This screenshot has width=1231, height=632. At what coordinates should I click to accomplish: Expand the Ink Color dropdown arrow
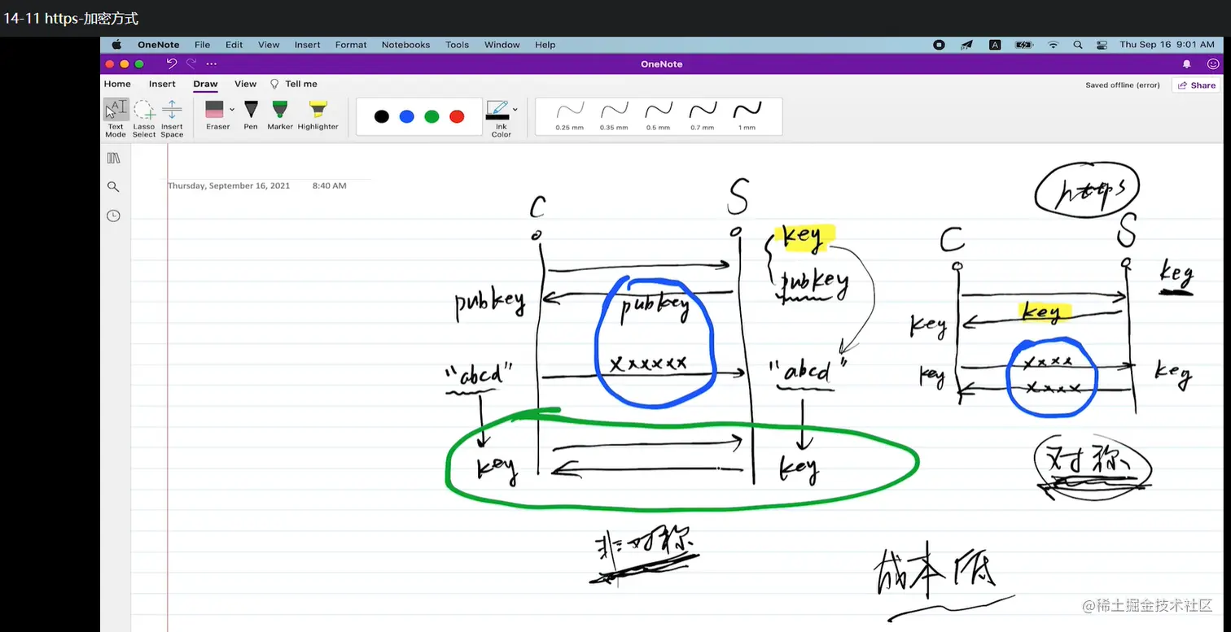515,109
